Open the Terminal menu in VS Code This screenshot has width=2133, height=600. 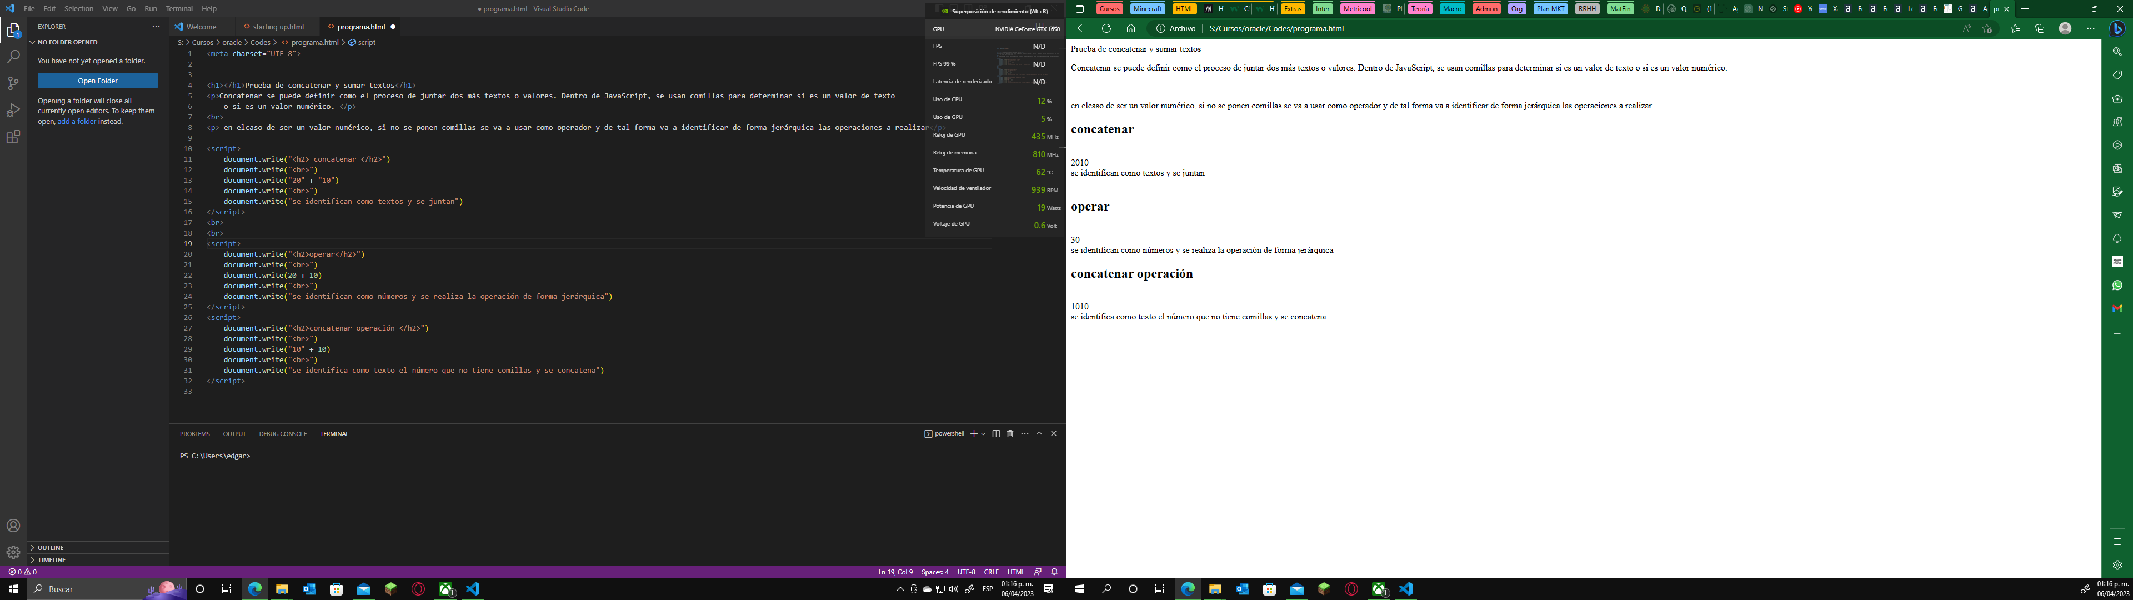click(179, 8)
